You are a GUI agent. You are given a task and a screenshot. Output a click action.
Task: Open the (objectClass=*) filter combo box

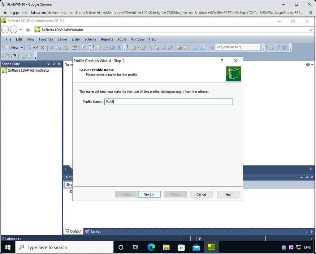pyautogui.click(x=237, y=47)
